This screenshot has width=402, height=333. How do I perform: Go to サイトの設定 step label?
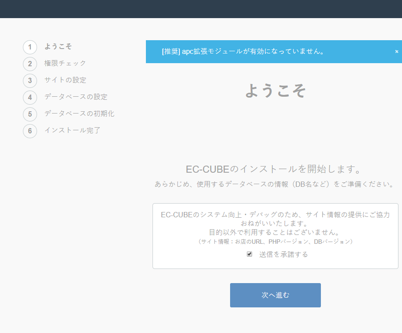65,80
